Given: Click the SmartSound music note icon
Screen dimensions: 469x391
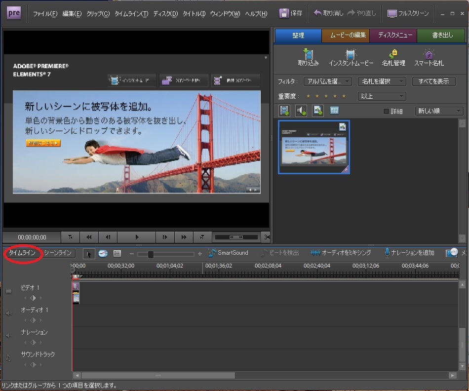Looking at the screenshot, I should (x=212, y=253).
